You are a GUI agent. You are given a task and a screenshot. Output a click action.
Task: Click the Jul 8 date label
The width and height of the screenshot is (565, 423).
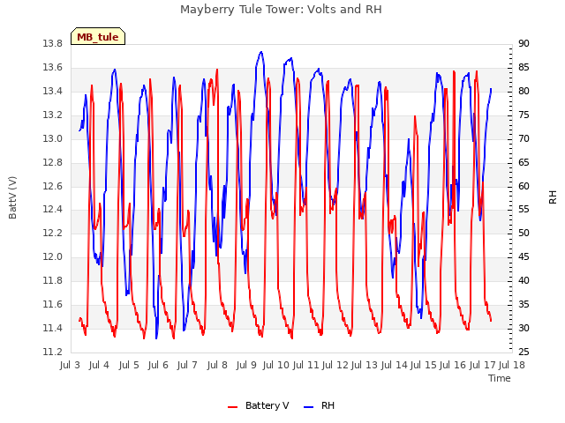217,365
